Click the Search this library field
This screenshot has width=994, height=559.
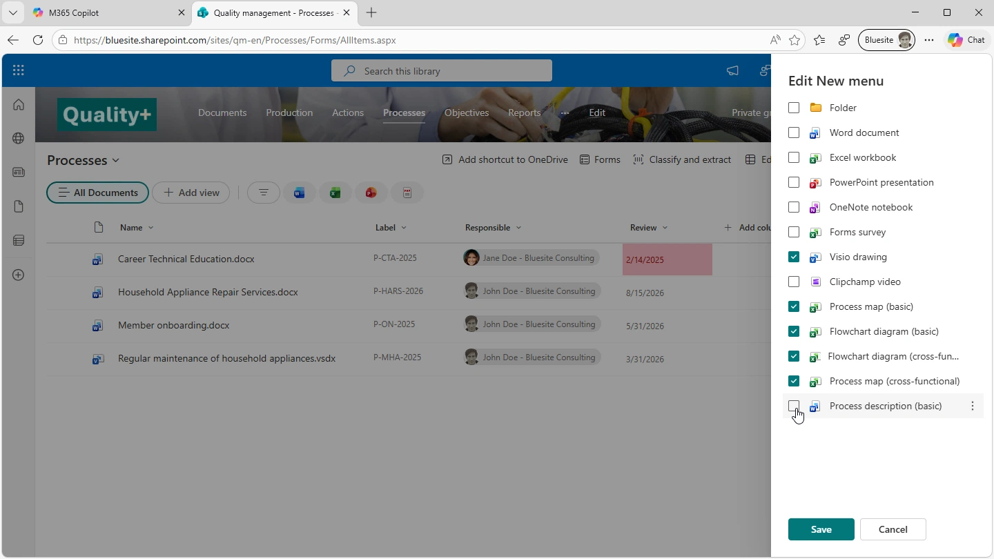pos(442,70)
